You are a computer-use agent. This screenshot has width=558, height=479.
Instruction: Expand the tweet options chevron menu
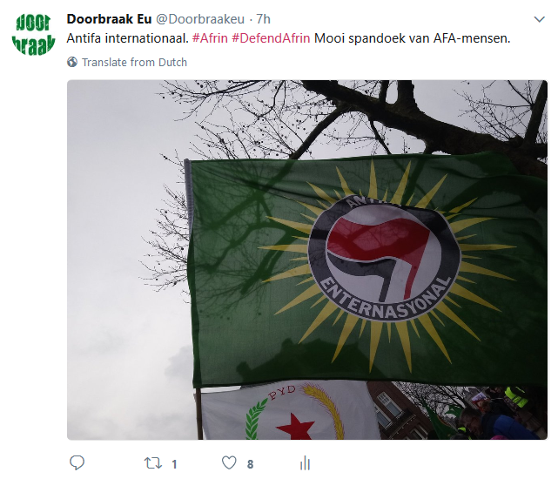click(540, 19)
